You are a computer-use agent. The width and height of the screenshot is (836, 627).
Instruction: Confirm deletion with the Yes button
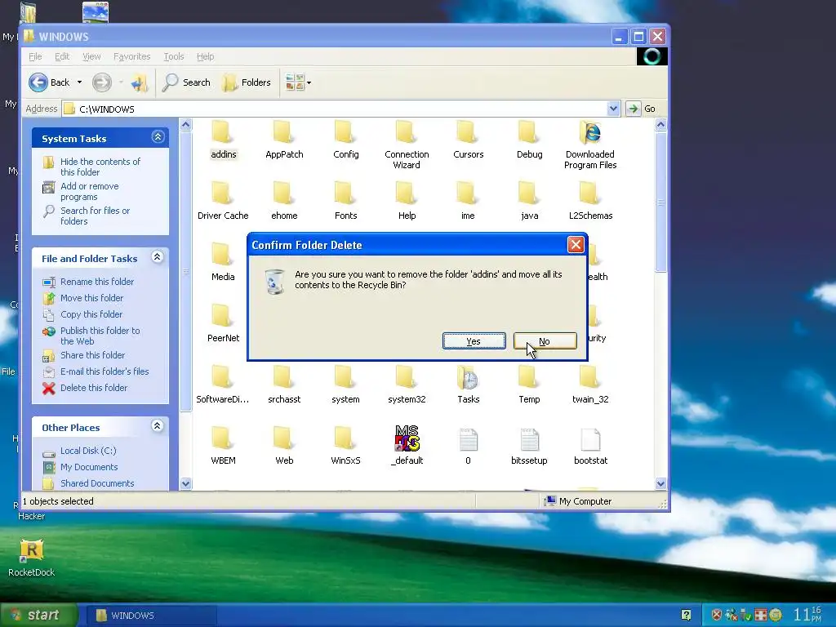coord(474,341)
